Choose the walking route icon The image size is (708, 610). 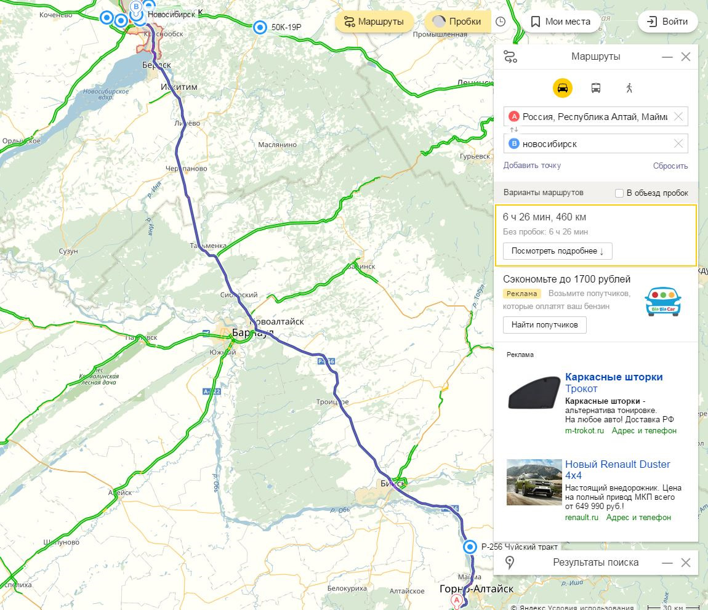629,87
